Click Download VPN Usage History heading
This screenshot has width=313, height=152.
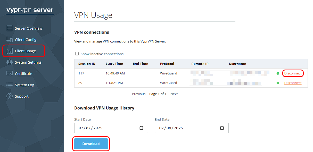104,108
